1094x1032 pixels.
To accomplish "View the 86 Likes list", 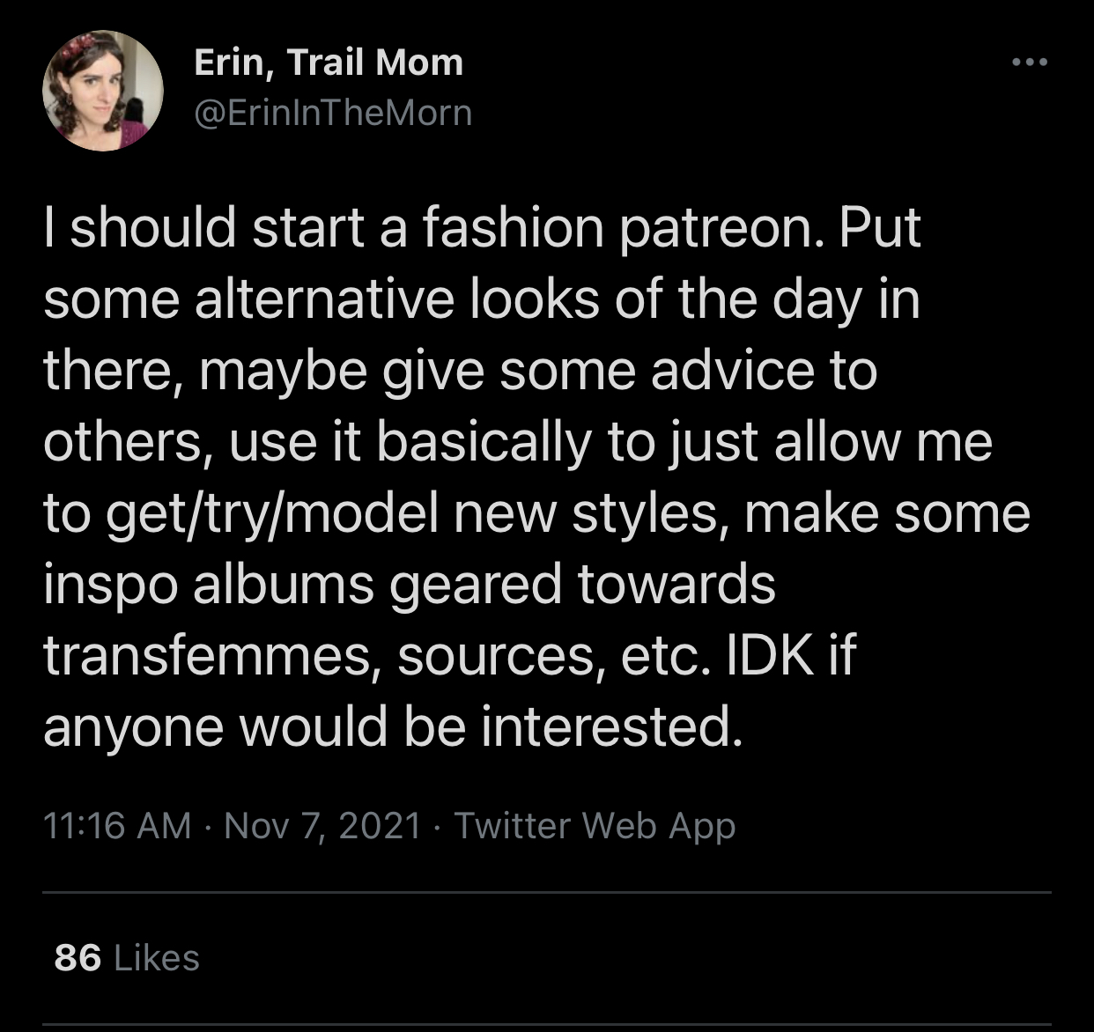I will 127,958.
